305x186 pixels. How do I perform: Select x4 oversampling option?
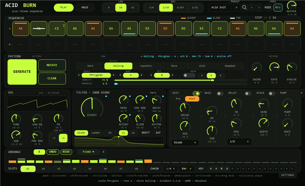click(x=133, y=133)
